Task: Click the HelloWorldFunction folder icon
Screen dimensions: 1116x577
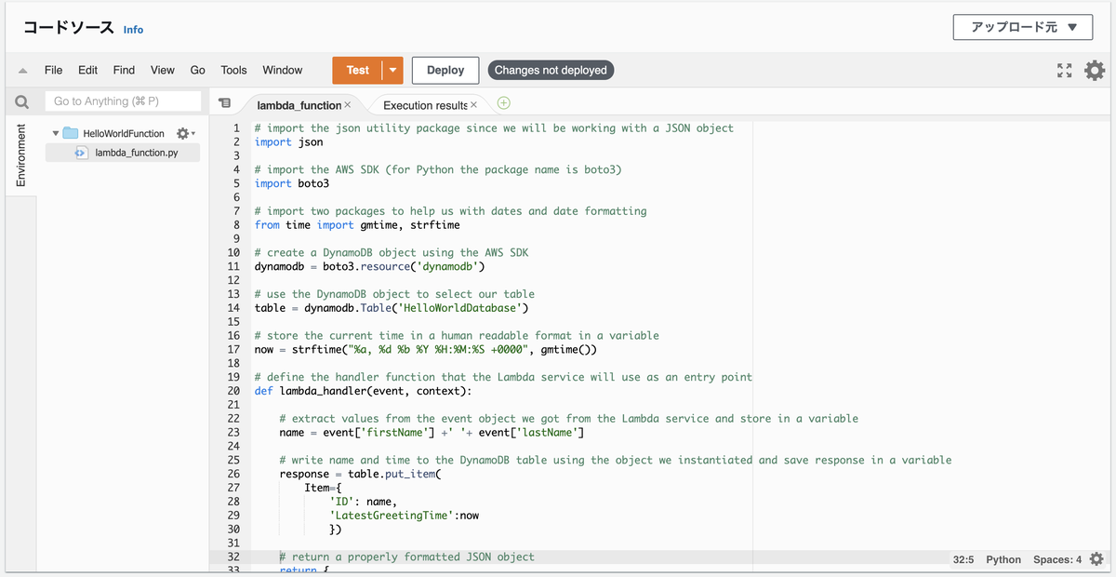Action: (x=71, y=133)
